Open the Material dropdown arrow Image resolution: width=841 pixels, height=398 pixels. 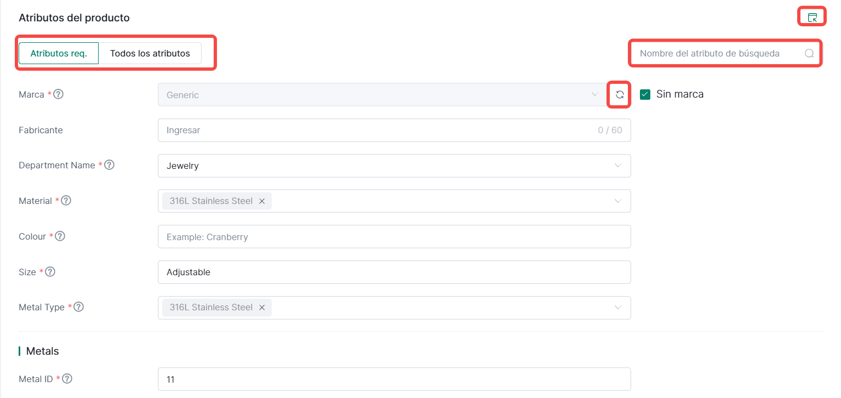pyautogui.click(x=618, y=201)
